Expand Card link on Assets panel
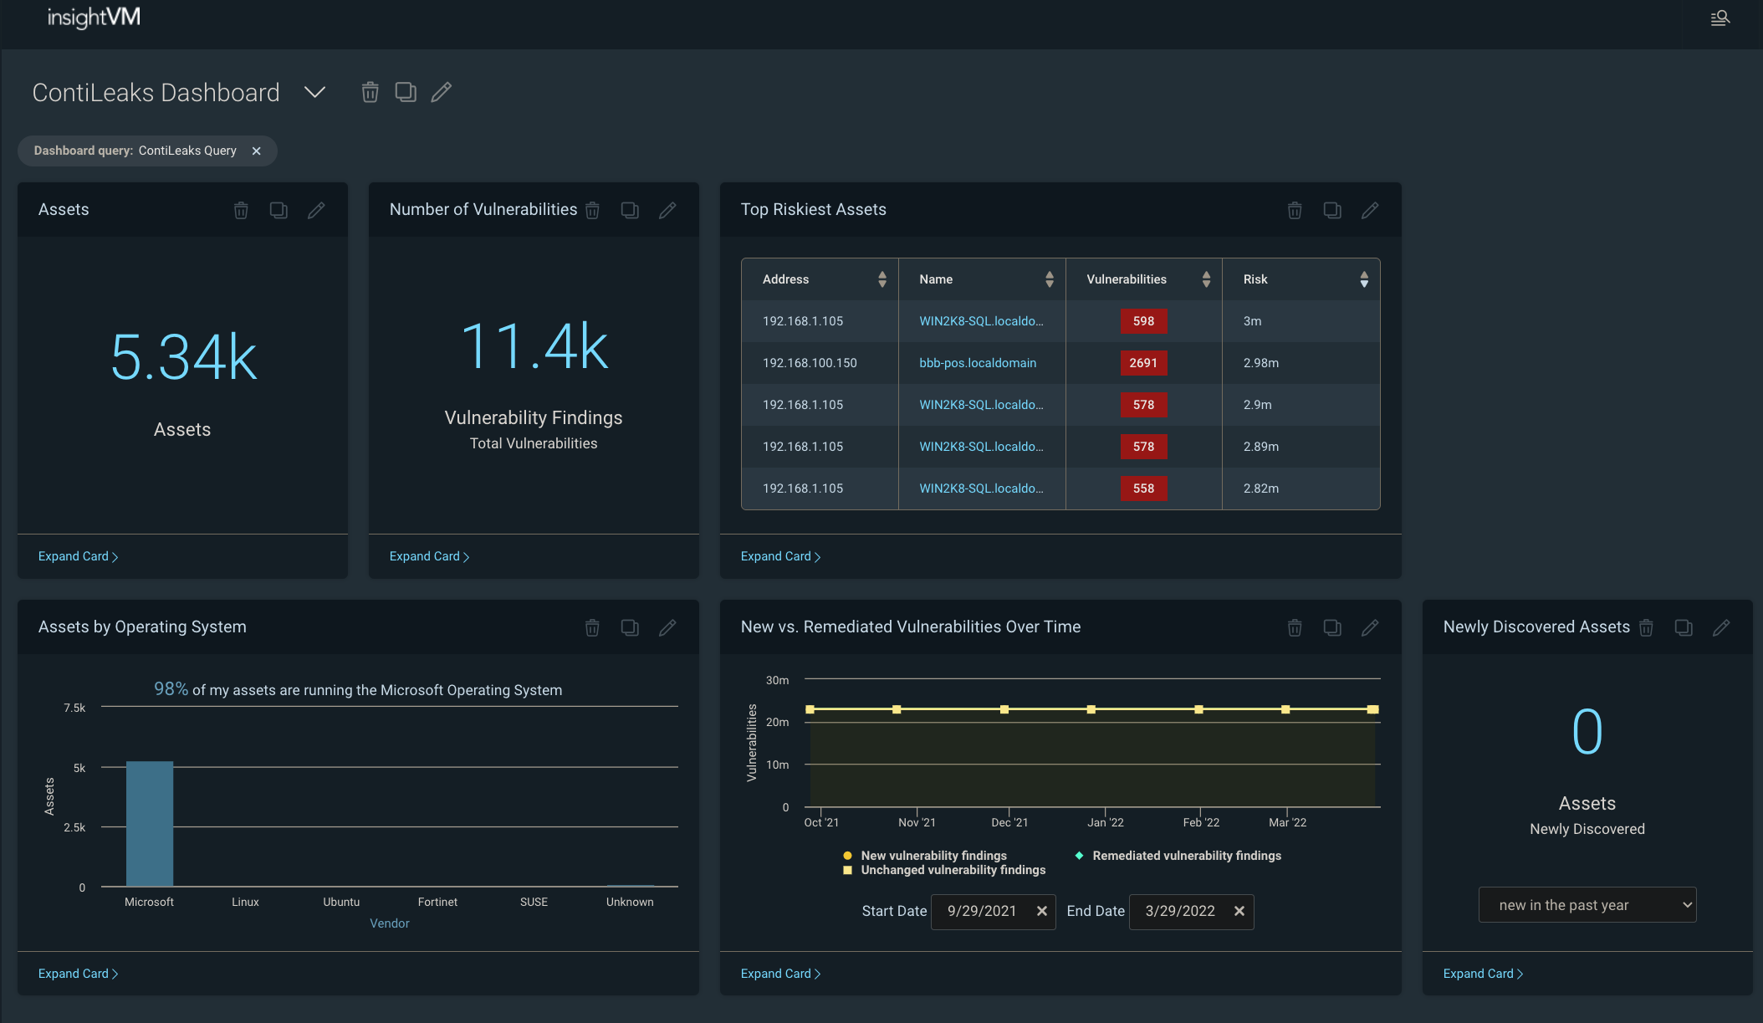The width and height of the screenshot is (1763, 1023). 78,556
